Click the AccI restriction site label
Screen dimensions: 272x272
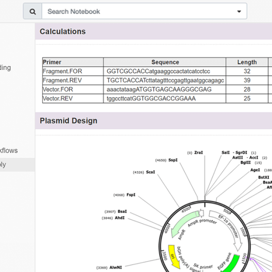click(254, 158)
